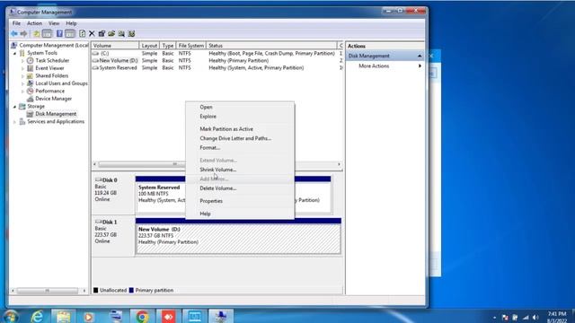Viewport: 575px width, 323px height.
Task: Click the Computer Management taskbar button
Action: click(x=221, y=316)
